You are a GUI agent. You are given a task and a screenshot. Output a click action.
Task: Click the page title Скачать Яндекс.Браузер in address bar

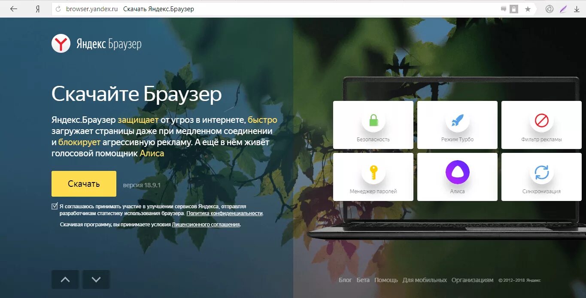pyautogui.click(x=158, y=9)
